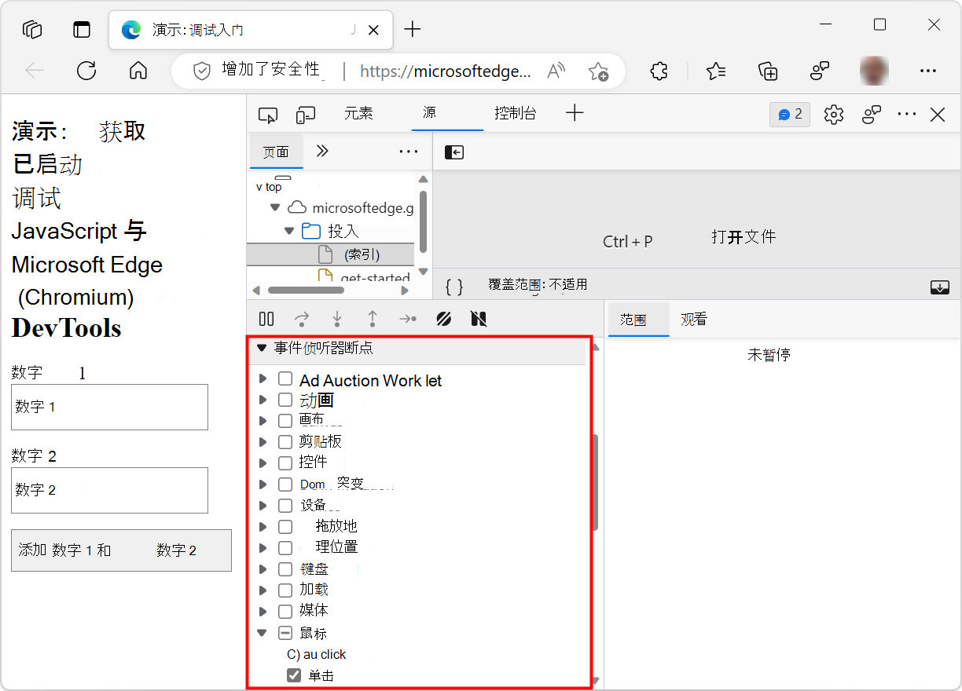Check the 媒体 category checkbox

tap(285, 610)
